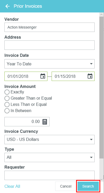Open the invoice amount calculator icon
Screen dimensions: 104x193
(x=45, y=122)
